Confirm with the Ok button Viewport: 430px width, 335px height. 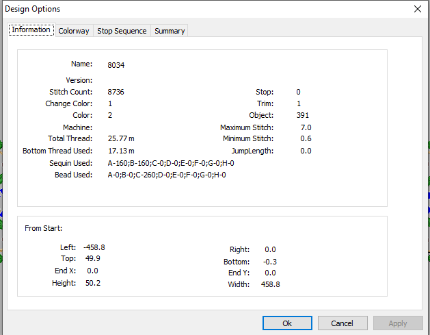pos(287,323)
